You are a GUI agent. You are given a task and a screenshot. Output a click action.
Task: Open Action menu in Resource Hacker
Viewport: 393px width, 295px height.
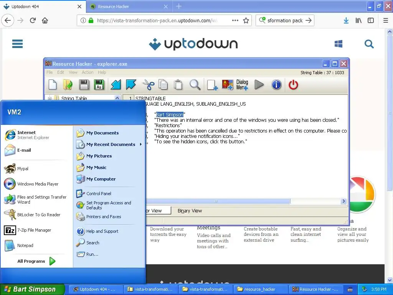88,72
